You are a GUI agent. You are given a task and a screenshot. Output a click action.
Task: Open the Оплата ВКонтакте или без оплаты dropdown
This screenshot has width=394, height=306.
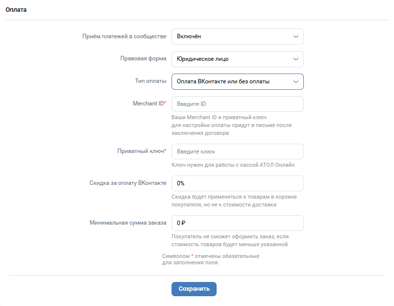(x=238, y=82)
